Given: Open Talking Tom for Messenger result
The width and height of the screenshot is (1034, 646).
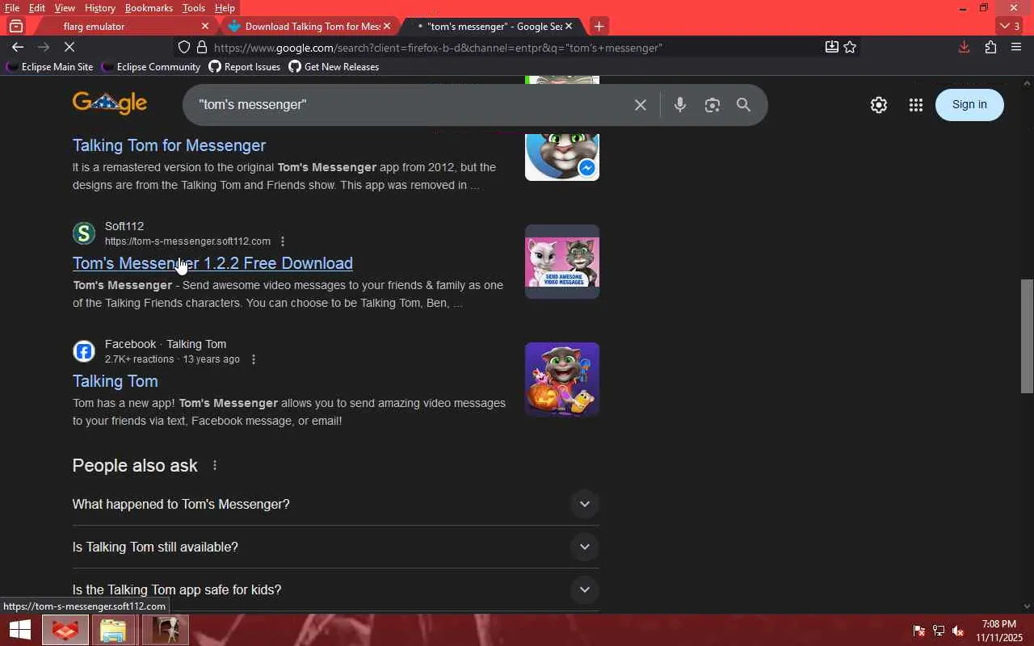Looking at the screenshot, I should tap(169, 145).
